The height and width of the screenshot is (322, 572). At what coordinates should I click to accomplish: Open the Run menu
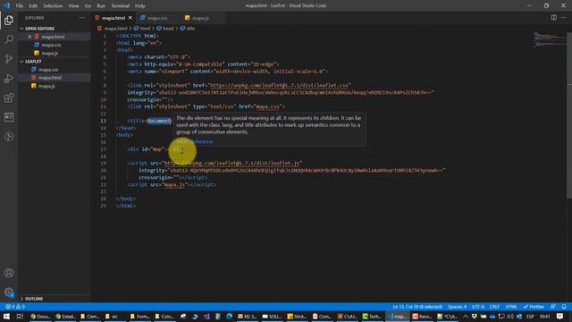(x=101, y=6)
